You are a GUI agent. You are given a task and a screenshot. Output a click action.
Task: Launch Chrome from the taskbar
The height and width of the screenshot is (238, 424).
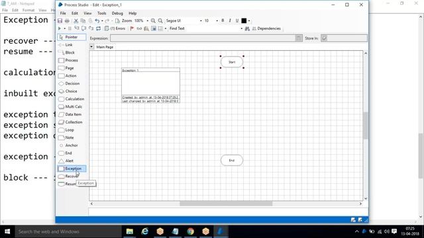190,231
